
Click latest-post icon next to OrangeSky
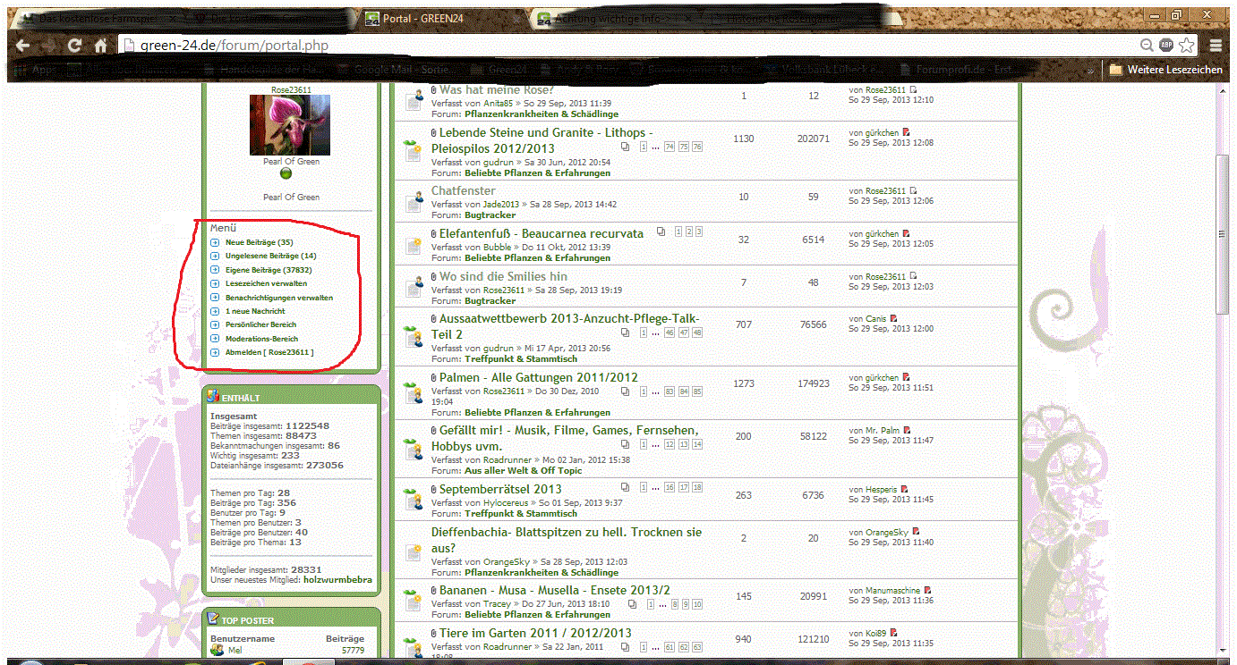click(915, 532)
